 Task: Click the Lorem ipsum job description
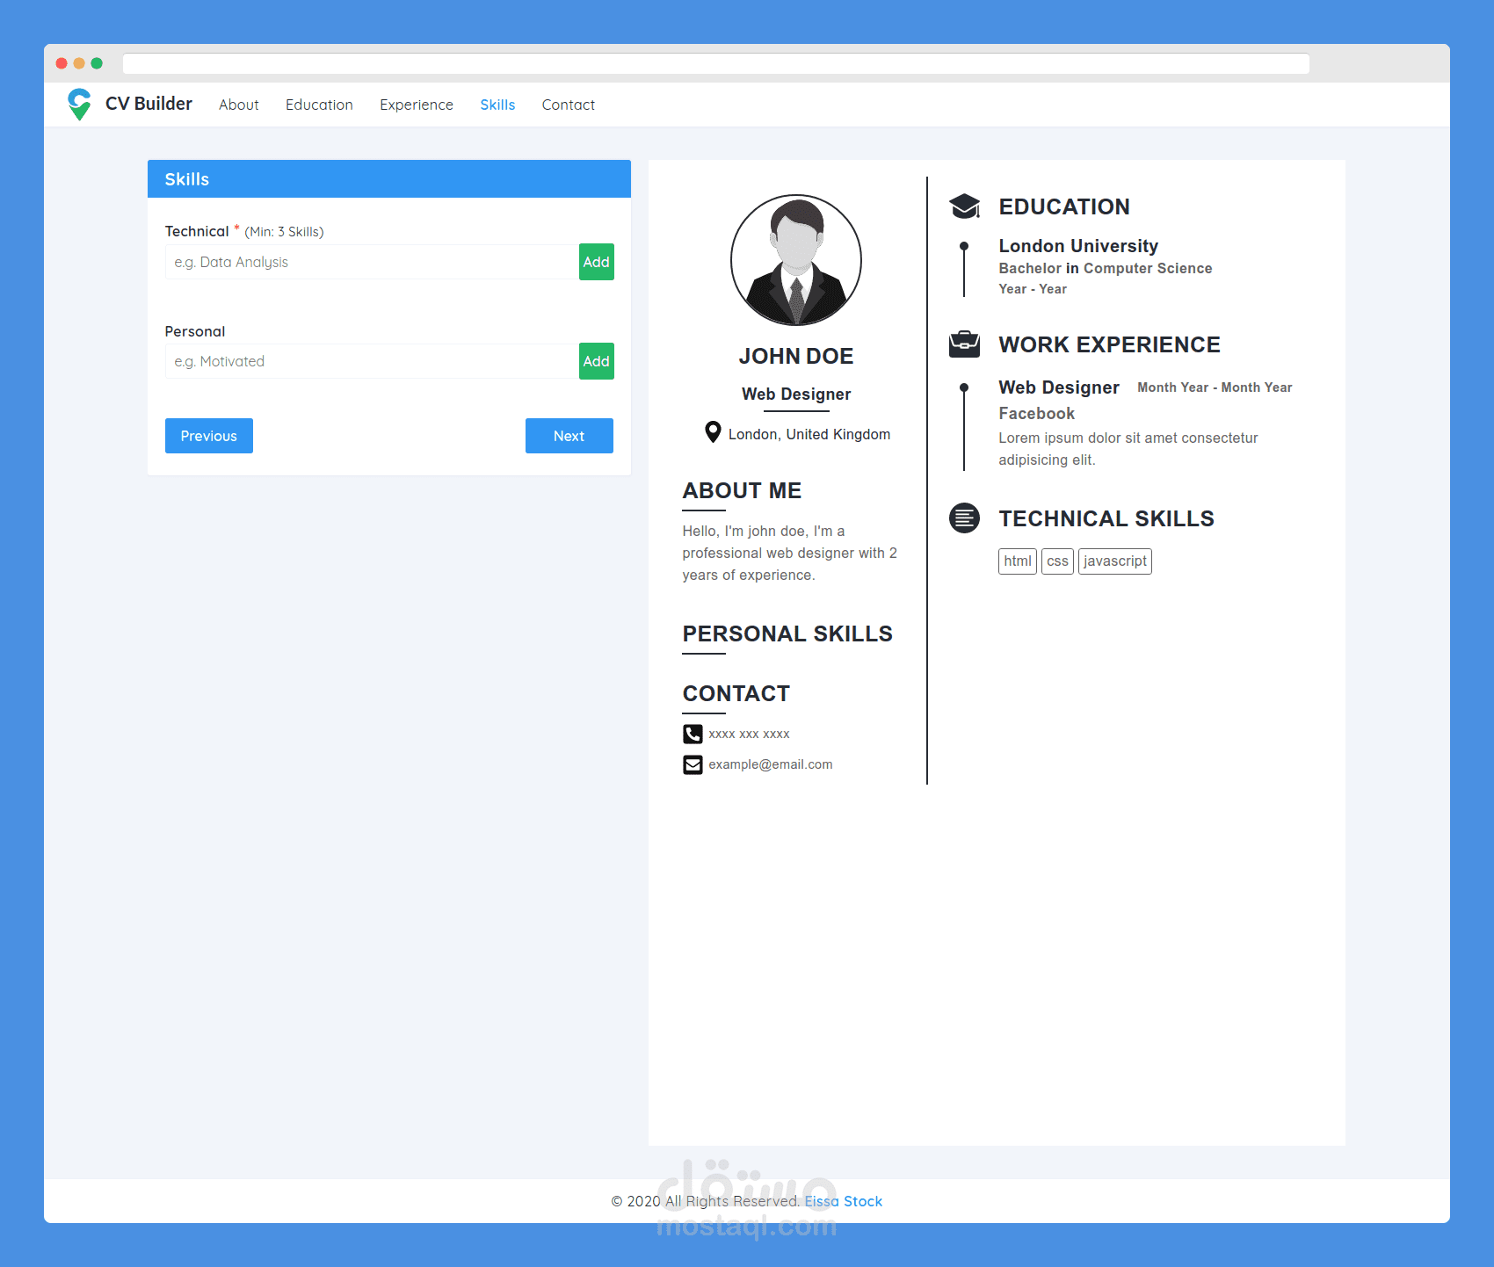coord(1128,449)
